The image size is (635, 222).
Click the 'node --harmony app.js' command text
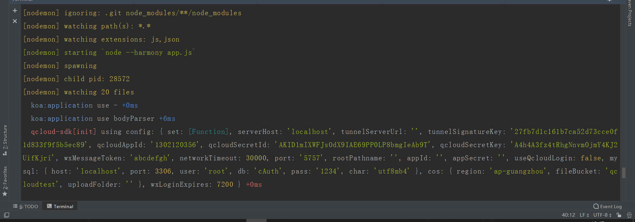tap(148, 52)
